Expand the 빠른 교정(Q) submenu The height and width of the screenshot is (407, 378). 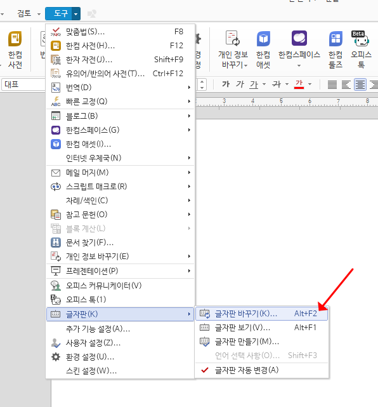pos(120,102)
